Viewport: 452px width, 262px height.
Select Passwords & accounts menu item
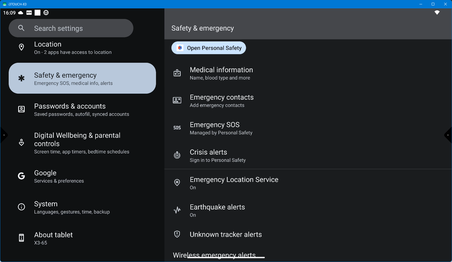(x=81, y=110)
